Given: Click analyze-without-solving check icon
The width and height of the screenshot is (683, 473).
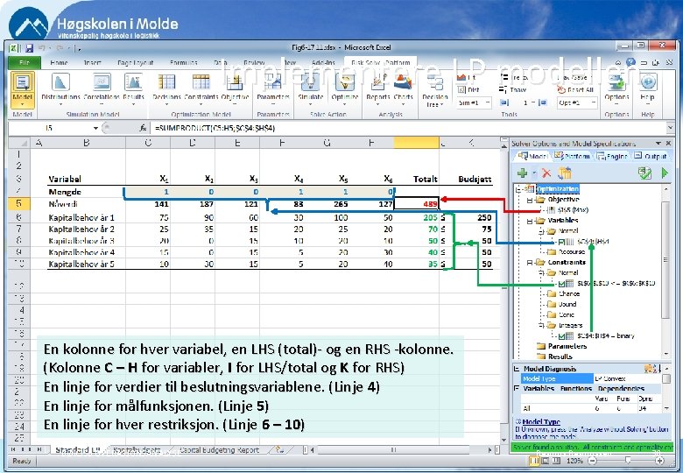Looking at the screenshot, I should coord(644,173).
